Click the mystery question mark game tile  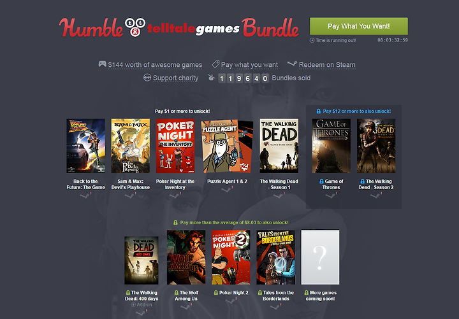pos(320,257)
